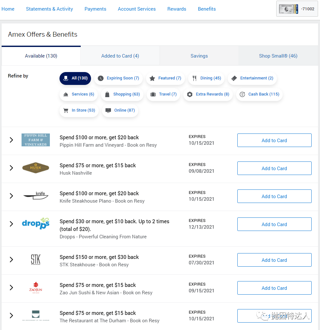
Task: Expand the Dropps cleaning offer details
Action: pos(12,224)
